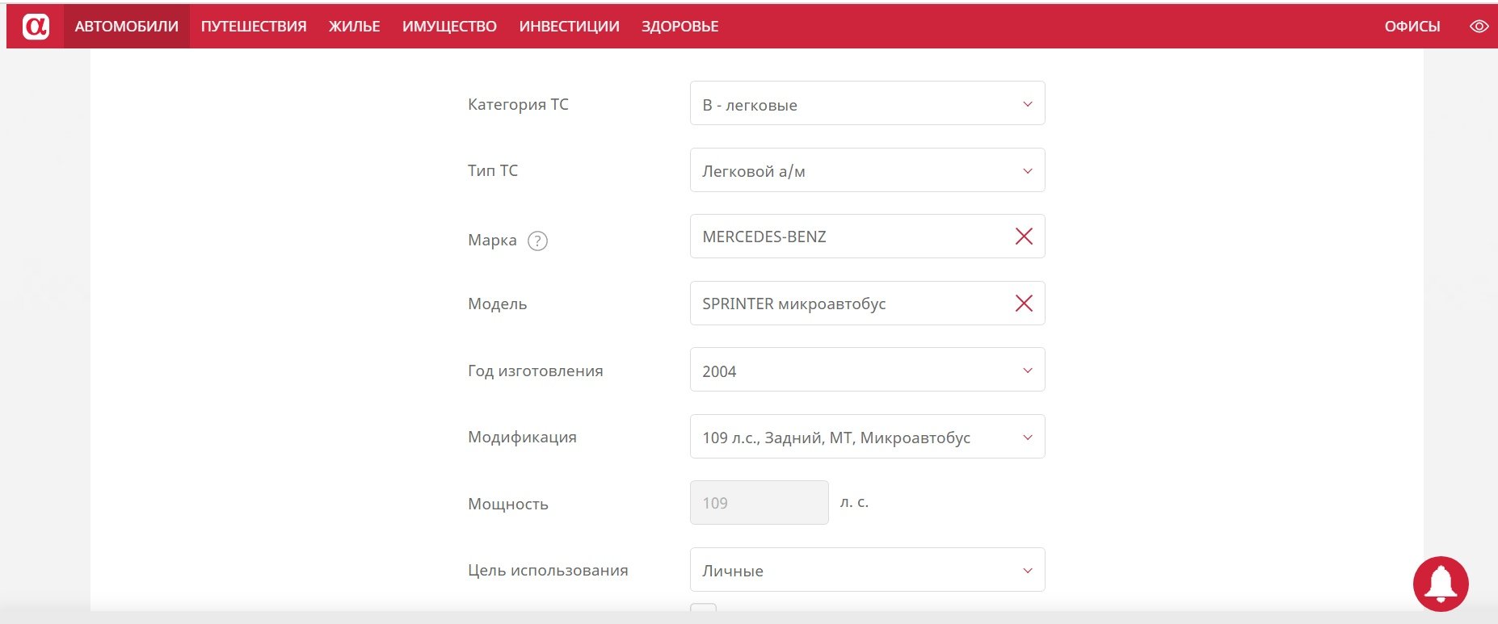Open the ИМУЩЕСТВО menu

pyautogui.click(x=449, y=27)
